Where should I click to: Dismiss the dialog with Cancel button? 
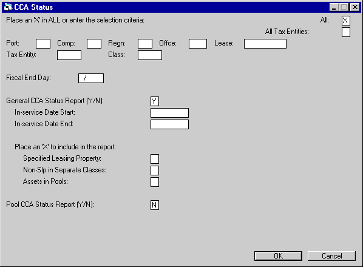(x=331, y=256)
